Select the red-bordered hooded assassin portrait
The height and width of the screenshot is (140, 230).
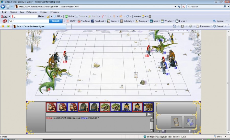pyautogui.click(x=84, y=107)
